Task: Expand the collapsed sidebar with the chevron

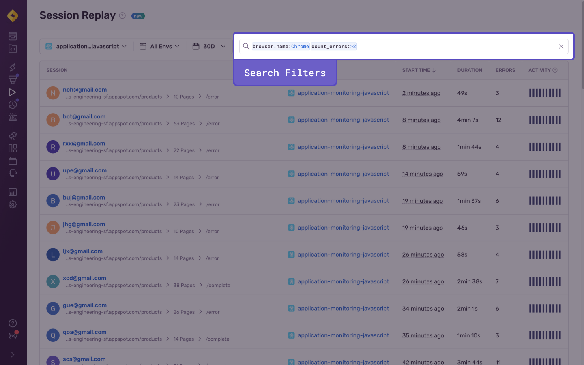Action: coord(13,354)
